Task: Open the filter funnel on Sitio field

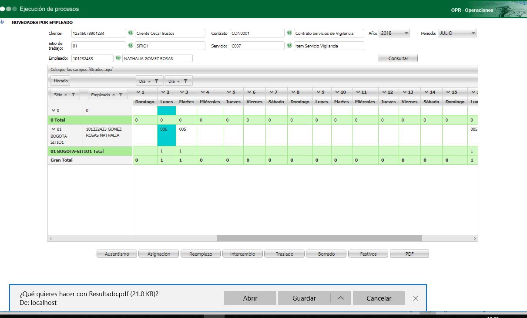Action: [x=73, y=95]
